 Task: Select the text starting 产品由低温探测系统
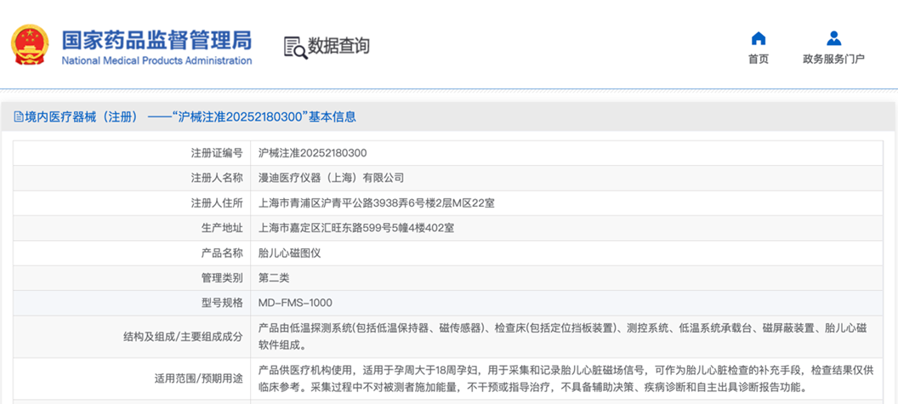point(562,336)
